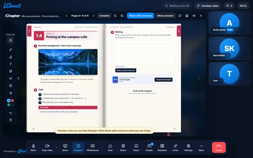This screenshot has width=253, height=158.
Task: Go to previous pages in header
Action: [x=66, y=16]
